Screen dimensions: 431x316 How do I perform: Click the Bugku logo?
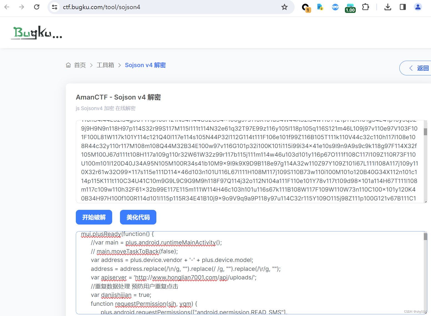[36, 32]
